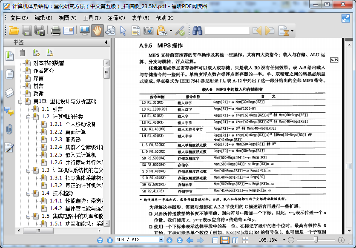This screenshot has width=356, height=248.
Task: Click the document vertical scrollbar thumb
Action: click(349, 166)
